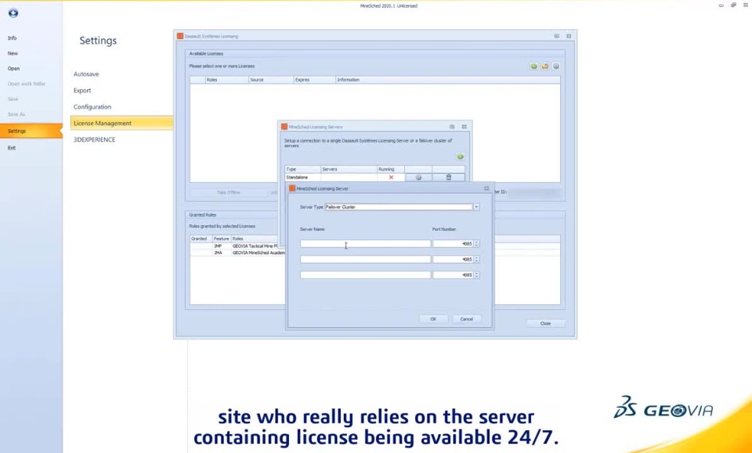The width and height of the screenshot is (752, 453).
Task: Click the red X in Running column
Action: pyautogui.click(x=391, y=177)
